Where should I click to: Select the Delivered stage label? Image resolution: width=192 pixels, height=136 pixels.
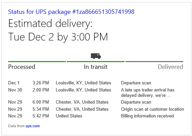click(170, 67)
